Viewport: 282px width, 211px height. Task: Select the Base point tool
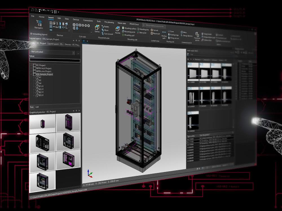coord(142,33)
